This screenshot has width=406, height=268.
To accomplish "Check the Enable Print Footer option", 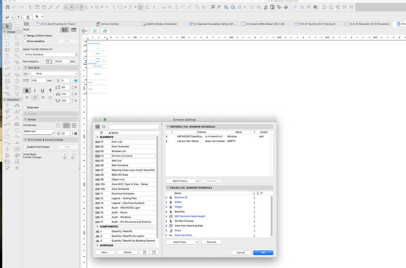I will pyautogui.click(x=25, y=147).
